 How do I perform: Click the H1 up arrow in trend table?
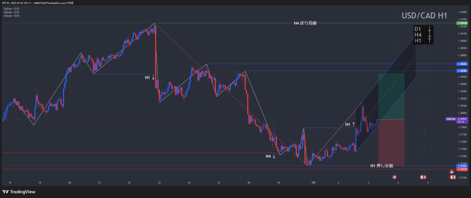point(430,41)
